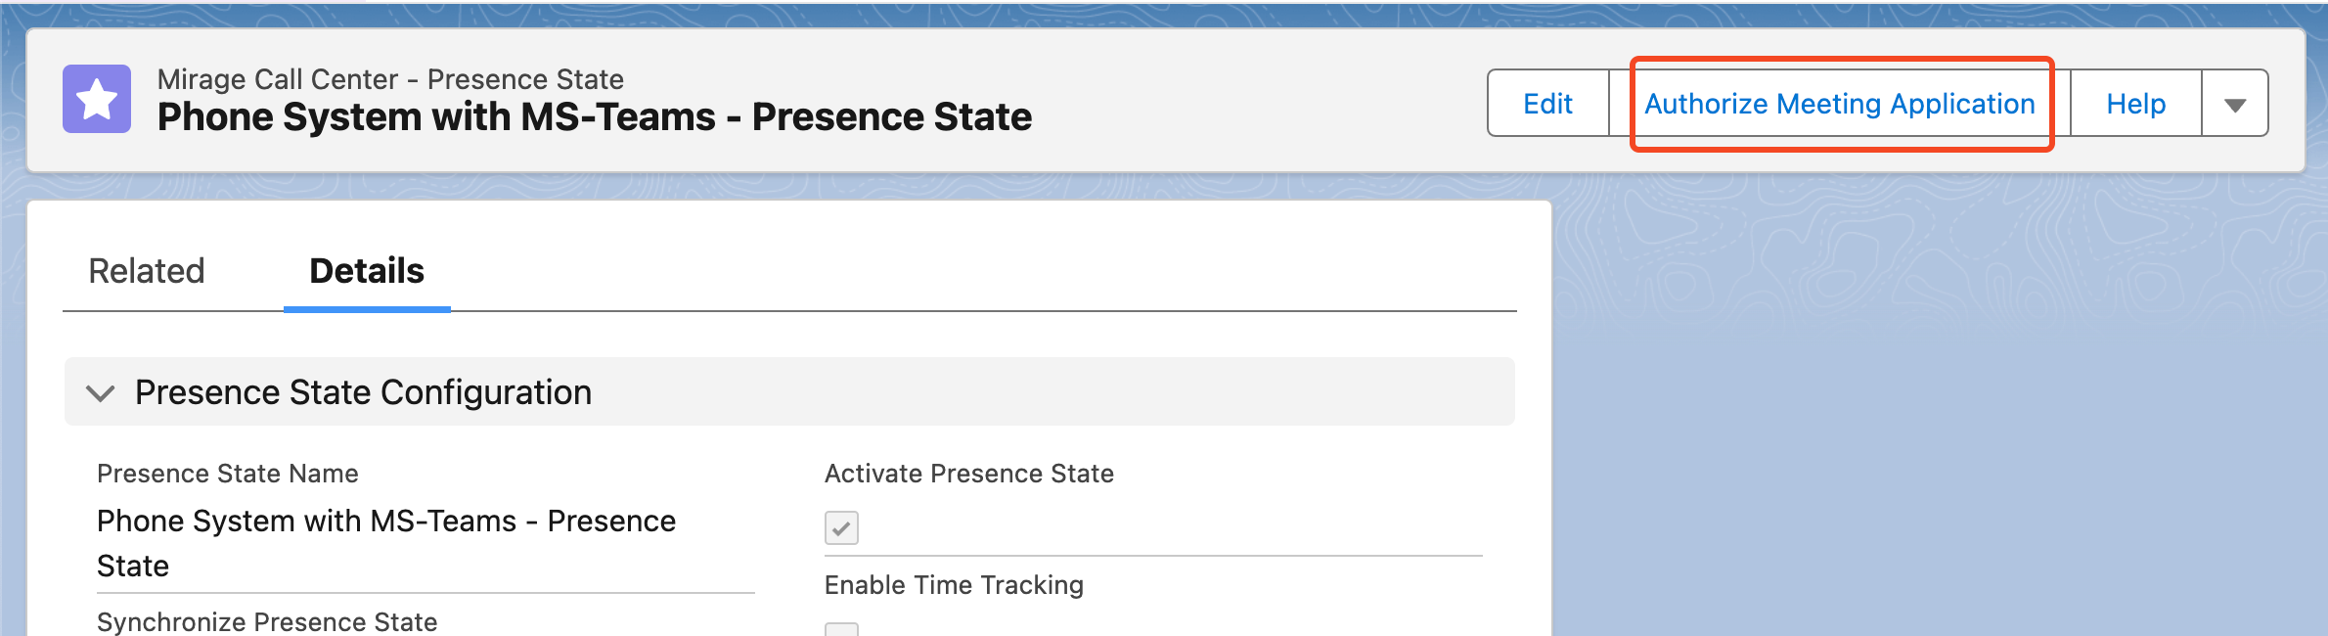Click Authorize Meeting Application

point(1839,103)
